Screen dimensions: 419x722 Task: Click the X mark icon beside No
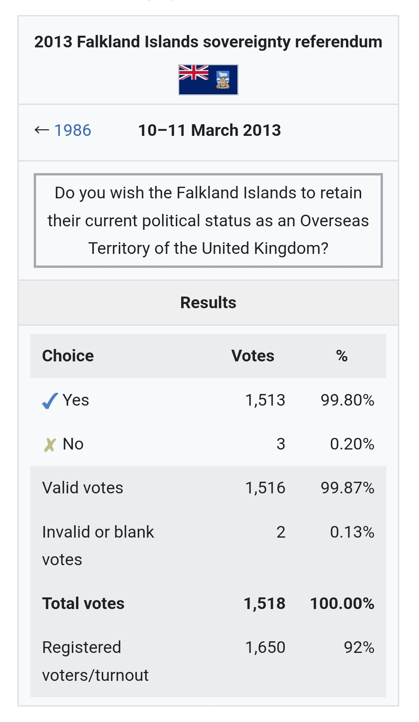coord(50,445)
